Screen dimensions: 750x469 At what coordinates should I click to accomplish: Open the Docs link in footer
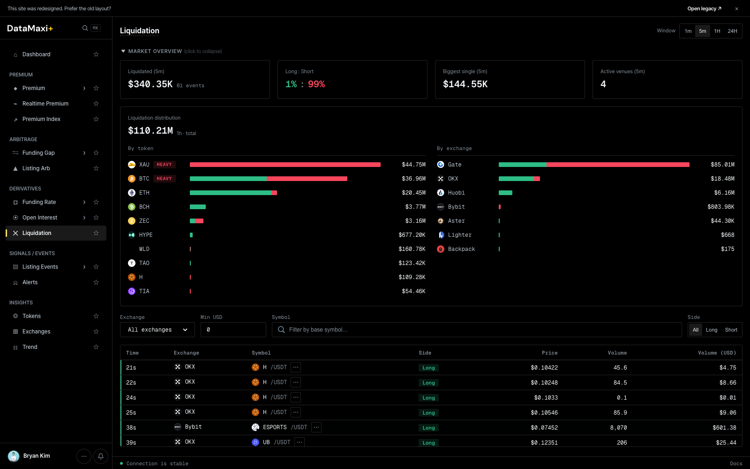(736, 463)
